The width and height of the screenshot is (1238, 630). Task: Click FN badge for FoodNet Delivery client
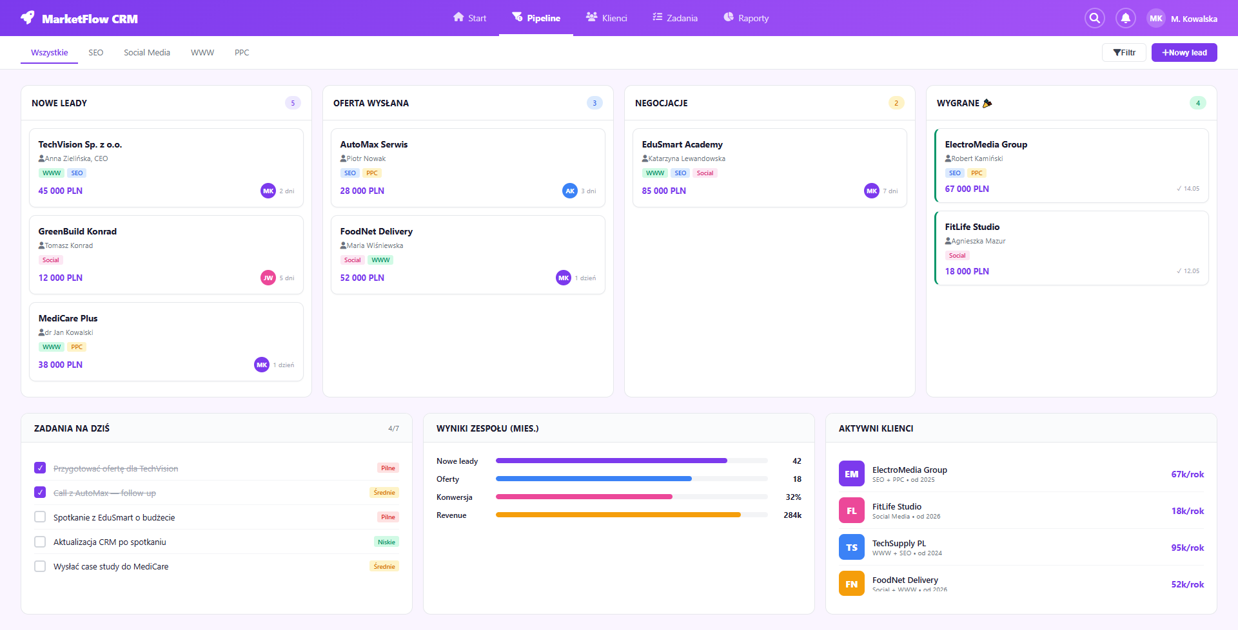(x=852, y=584)
